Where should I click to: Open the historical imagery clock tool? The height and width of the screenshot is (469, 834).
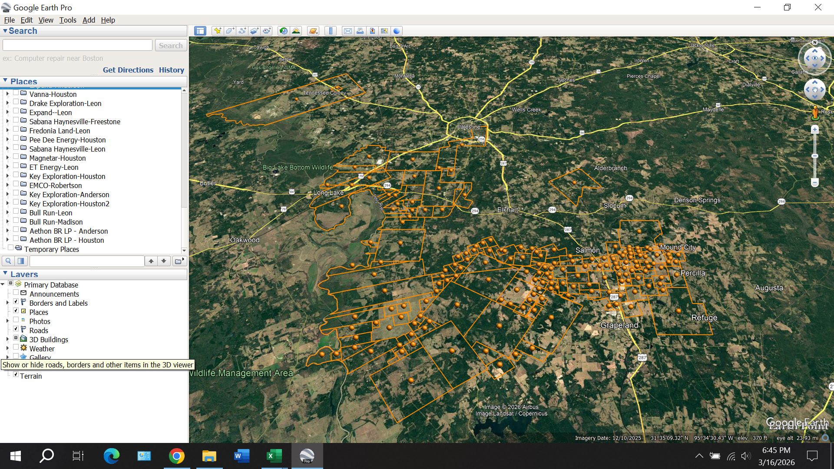coord(283,31)
